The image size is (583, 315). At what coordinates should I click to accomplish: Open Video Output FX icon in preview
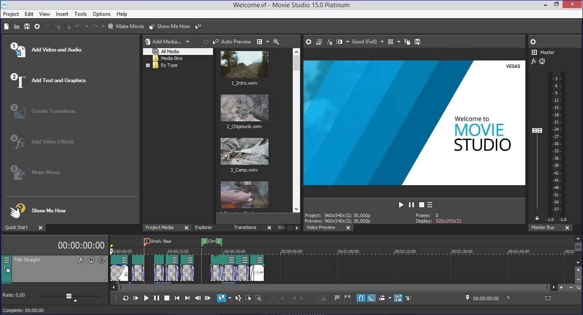[329, 42]
